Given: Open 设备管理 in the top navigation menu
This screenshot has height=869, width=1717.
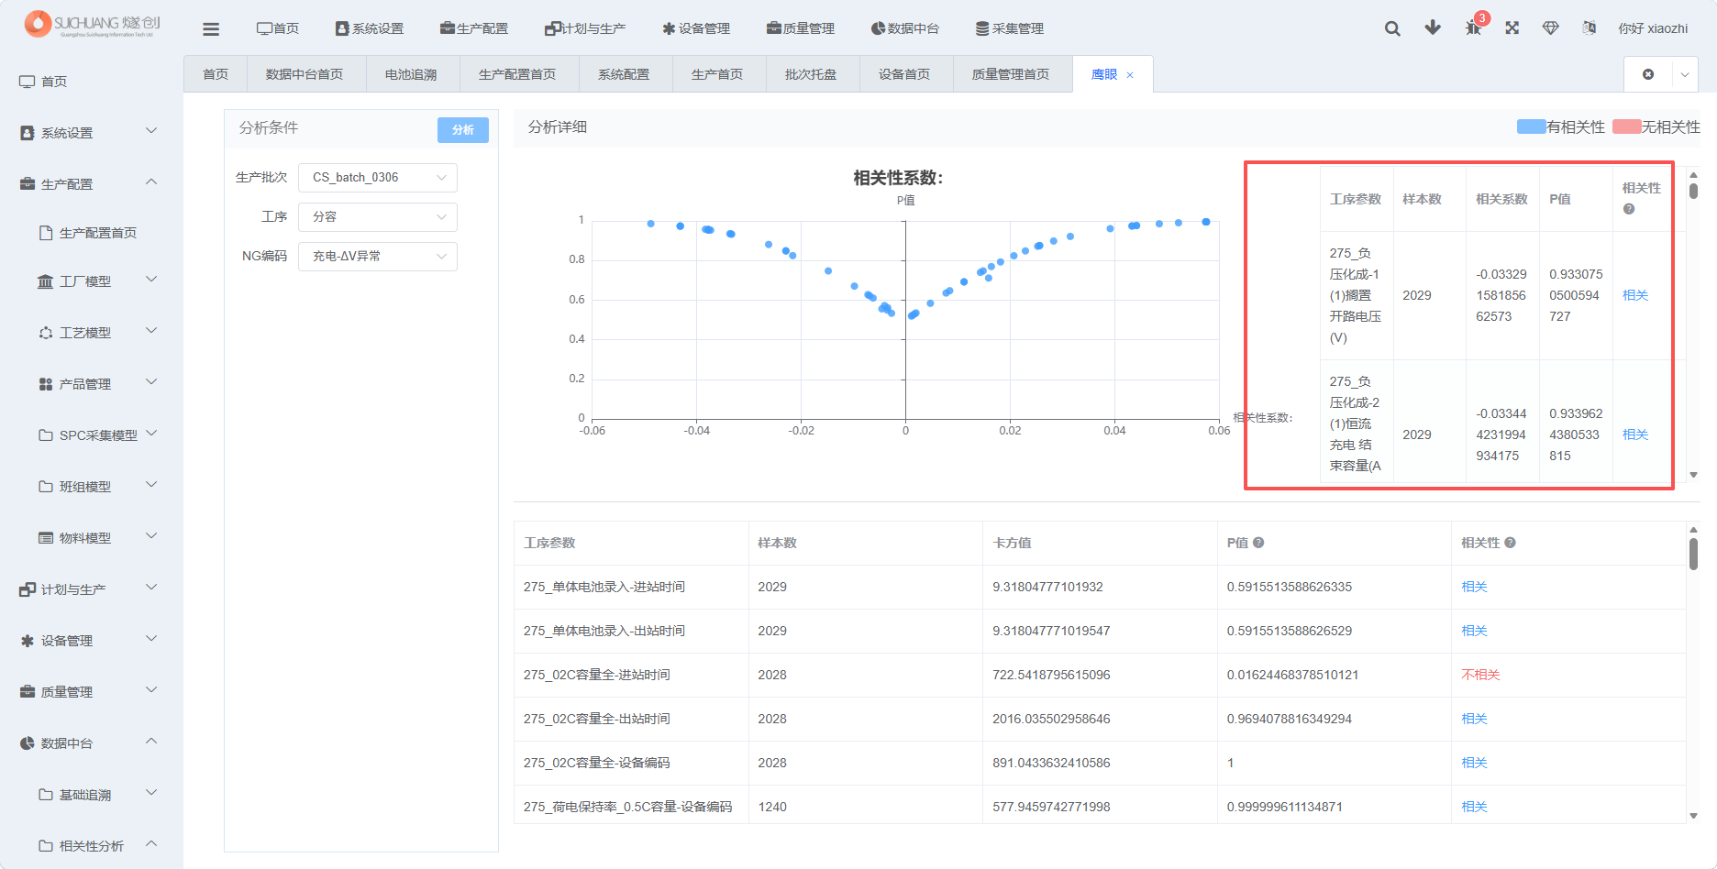Looking at the screenshot, I should point(696,28).
